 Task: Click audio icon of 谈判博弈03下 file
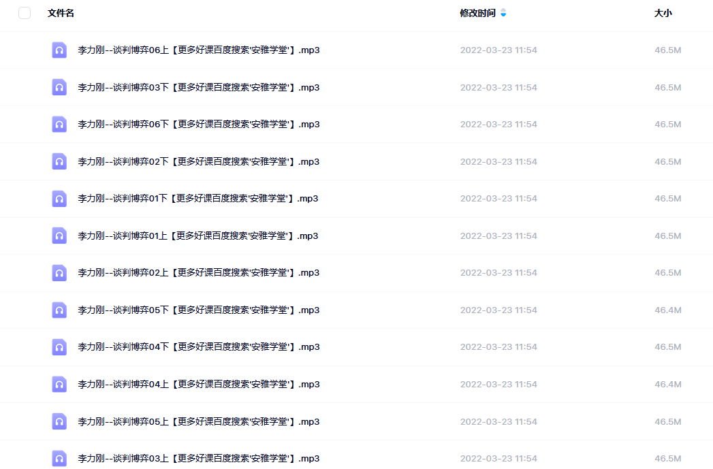[x=59, y=87]
